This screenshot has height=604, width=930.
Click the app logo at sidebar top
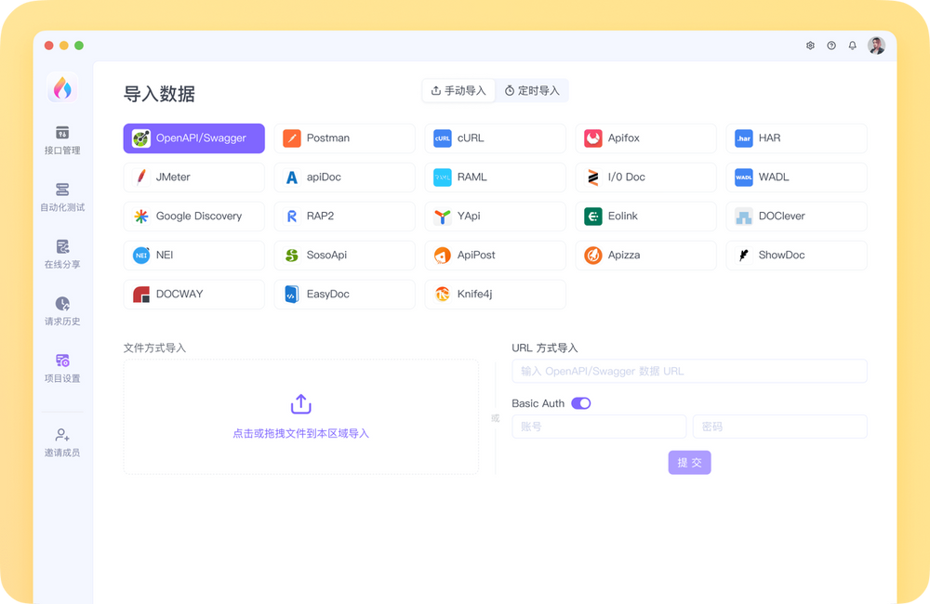point(62,86)
